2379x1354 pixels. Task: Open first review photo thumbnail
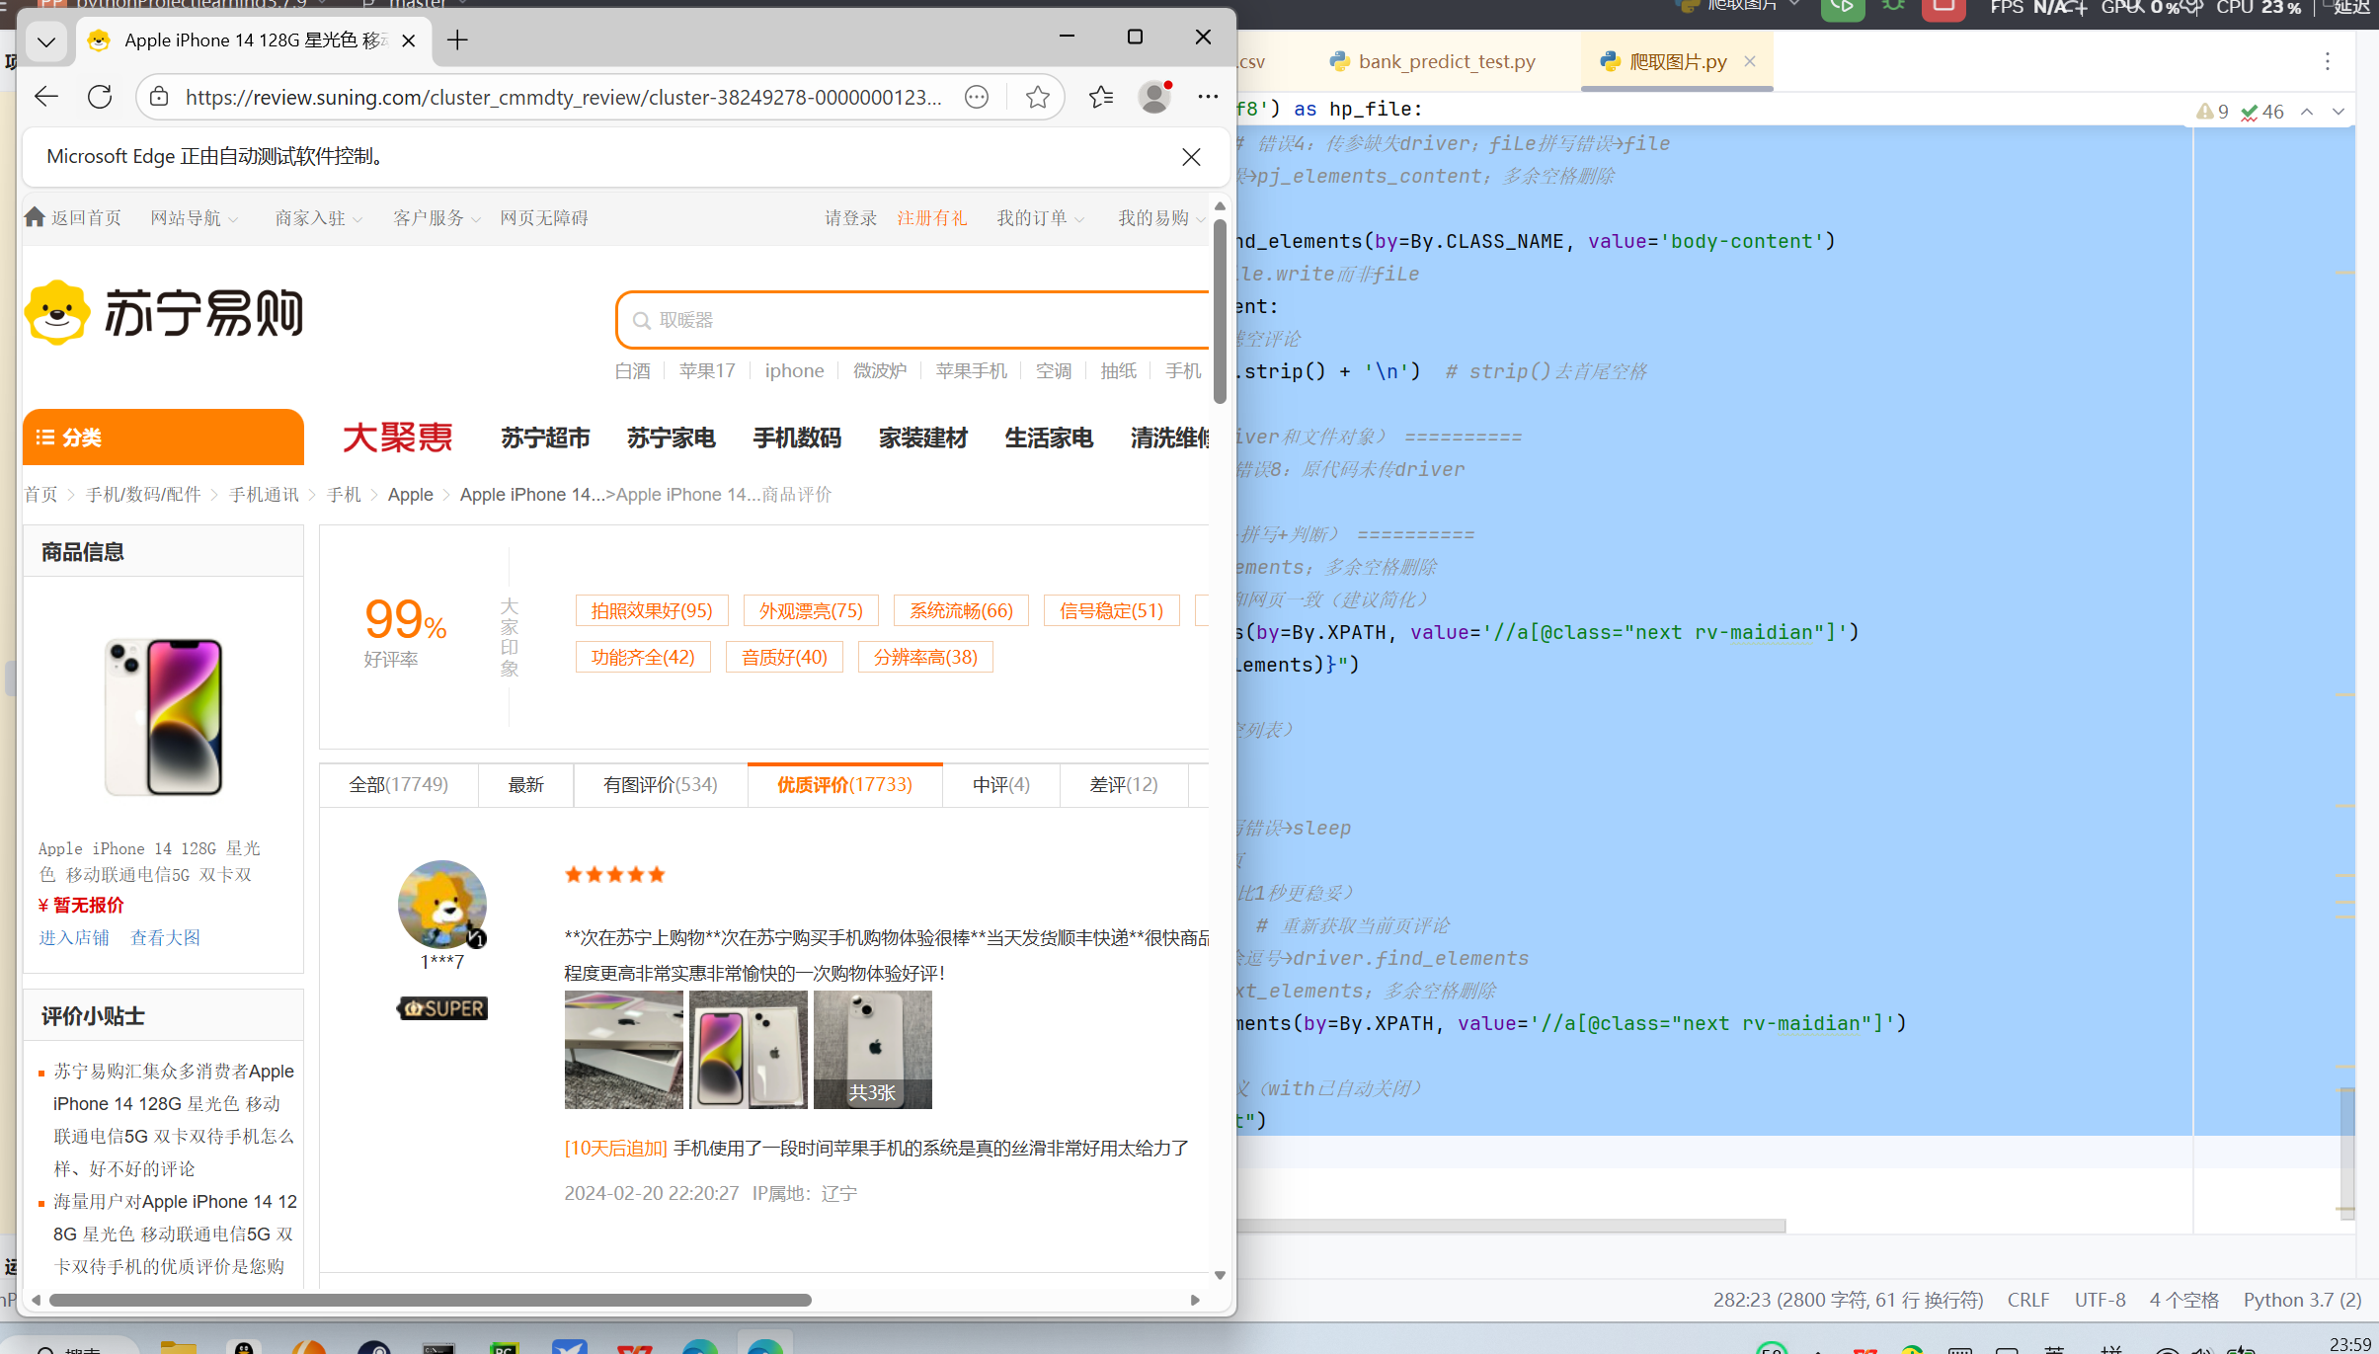click(x=623, y=1049)
